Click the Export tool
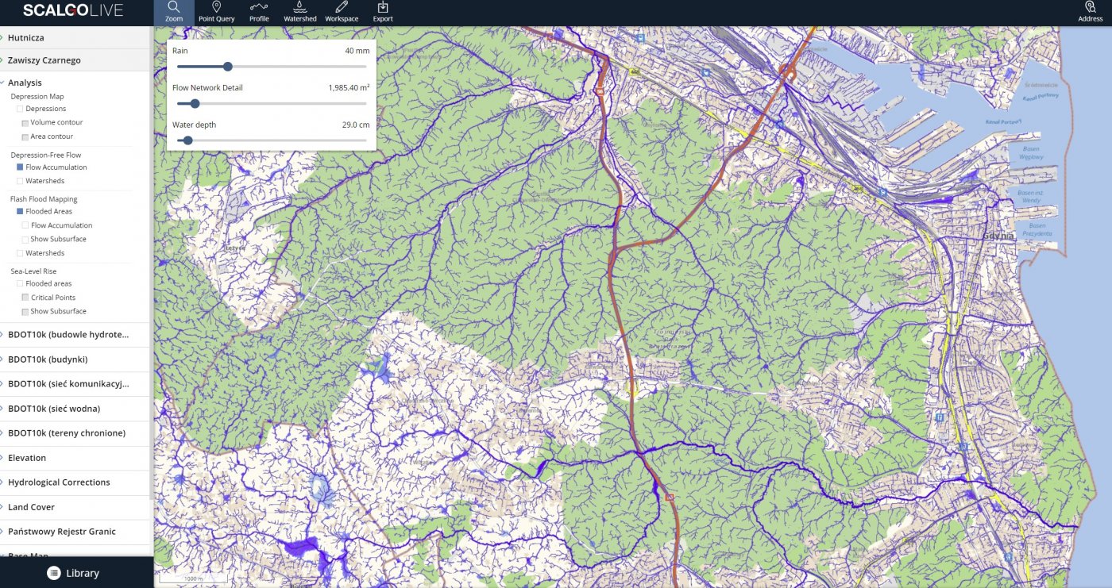The image size is (1112, 588). pyautogui.click(x=383, y=13)
